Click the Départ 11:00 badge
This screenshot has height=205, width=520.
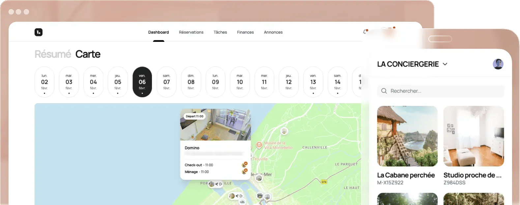(194, 116)
